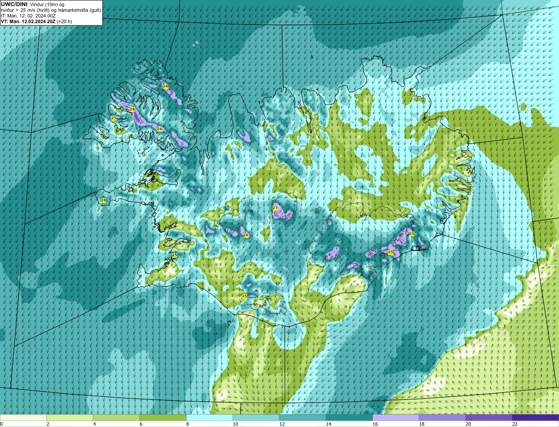Viewport: 559px width, 427px height.
Task: Click the title line 'UWC/DINI: Vindur (10m) og'
Action: [x=33, y=4]
